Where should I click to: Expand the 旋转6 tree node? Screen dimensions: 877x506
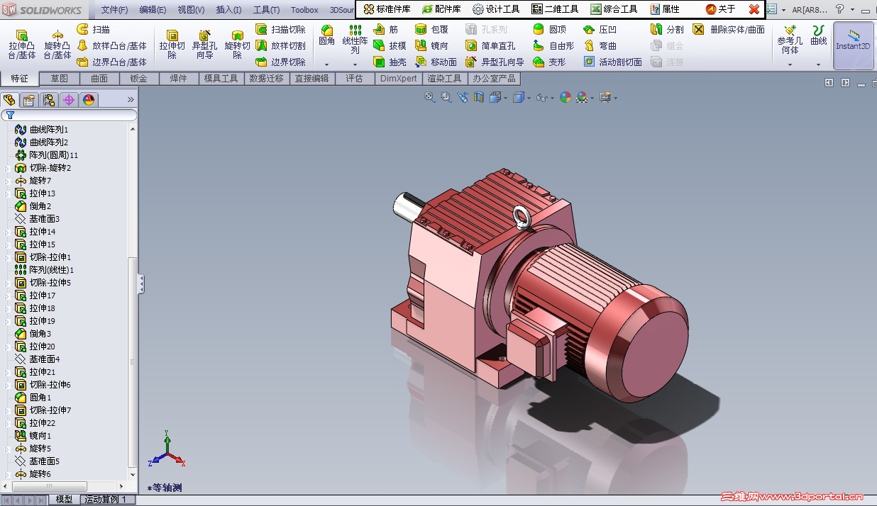pos(8,474)
